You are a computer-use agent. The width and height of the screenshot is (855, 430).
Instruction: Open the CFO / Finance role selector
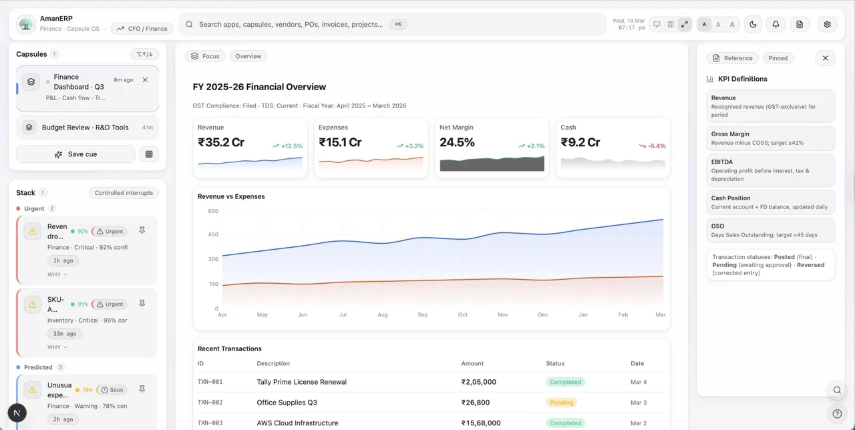click(142, 29)
